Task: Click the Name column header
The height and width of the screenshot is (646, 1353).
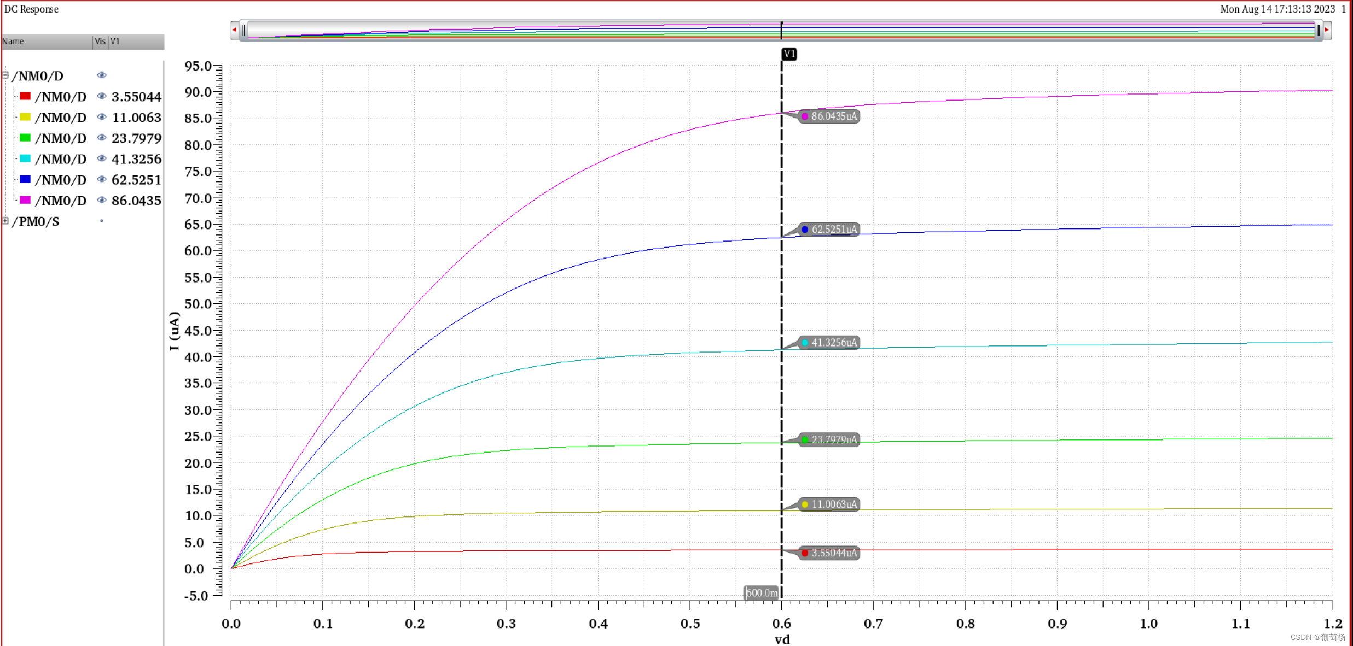Action: 47,42
